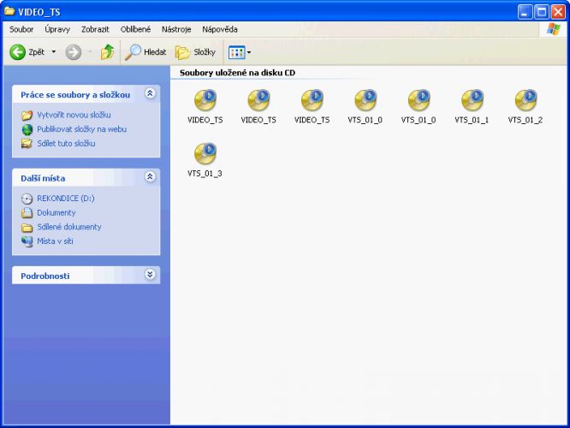Open the Zobrazit menu

pos(95,29)
